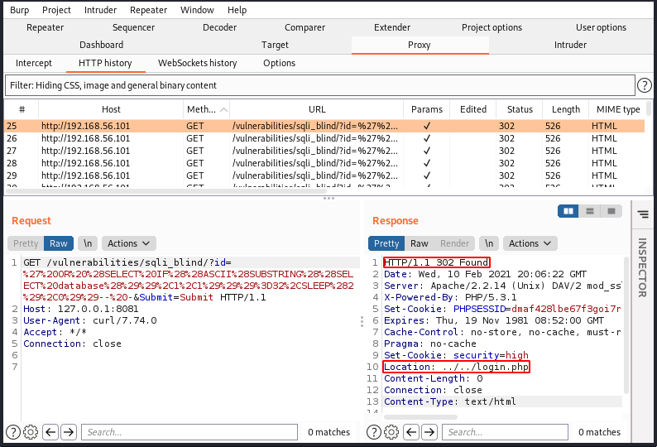Open the filter bar settings
This screenshot has height=447, width=657.
click(x=319, y=85)
